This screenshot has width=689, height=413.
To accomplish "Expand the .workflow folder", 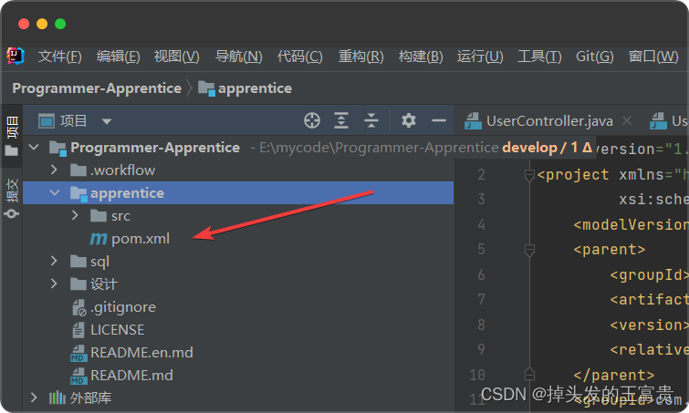I will [x=54, y=170].
